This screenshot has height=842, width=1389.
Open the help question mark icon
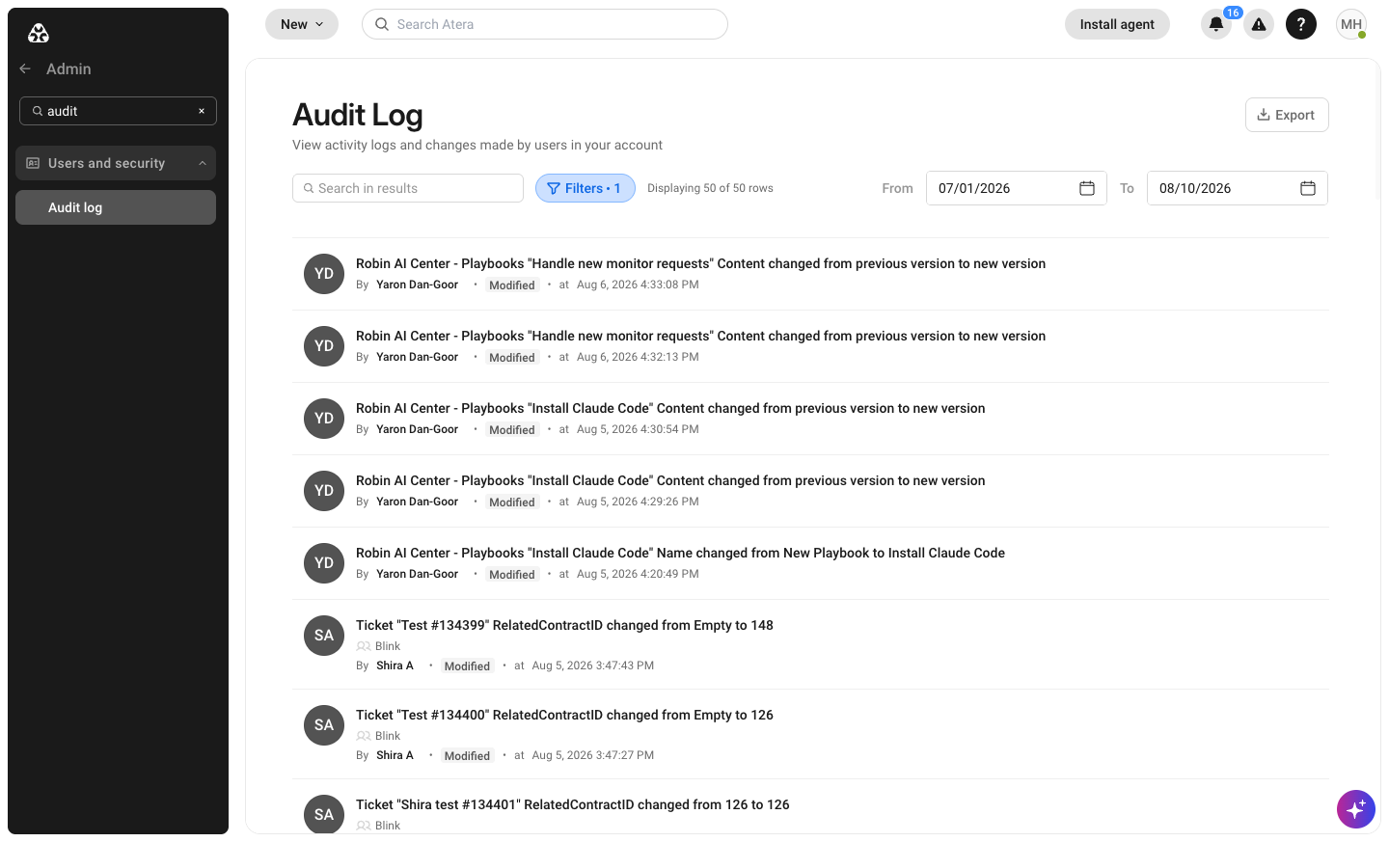tap(1301, 24)
